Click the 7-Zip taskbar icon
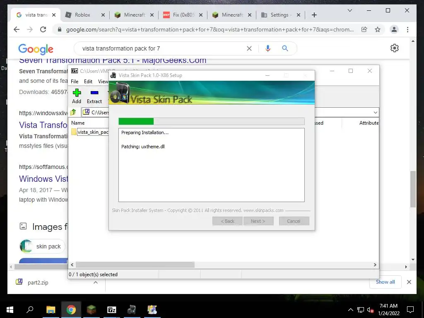The height and width of the screenshot is (318, 424). (112, 310)
